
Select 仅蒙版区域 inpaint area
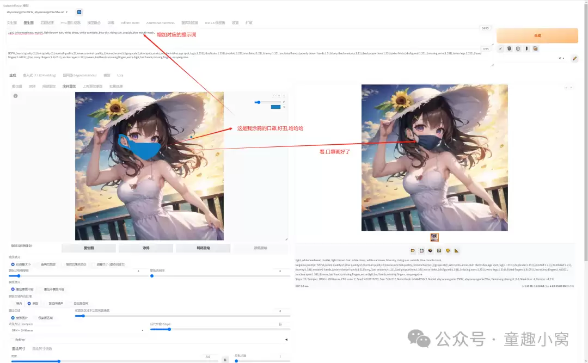coord(42,318)
